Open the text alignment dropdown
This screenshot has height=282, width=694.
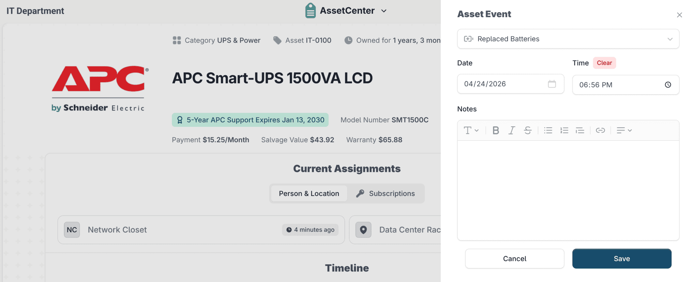624,130
